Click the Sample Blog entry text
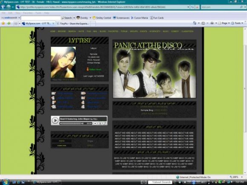Viewport: 247px width, 185px height. (147, 110)
